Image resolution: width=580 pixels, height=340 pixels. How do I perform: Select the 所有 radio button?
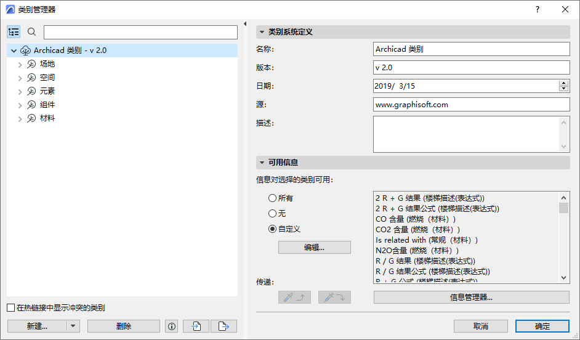[272, 198]
